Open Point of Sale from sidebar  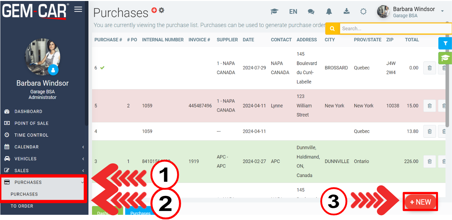coord(31,123)
